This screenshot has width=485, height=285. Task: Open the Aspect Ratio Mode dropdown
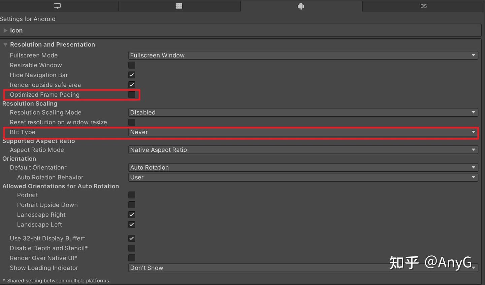pyautogui.click(x=303, y=150)
